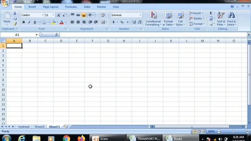Click the Clear eraser icon
251x141 pixels.
pos(211,24)
